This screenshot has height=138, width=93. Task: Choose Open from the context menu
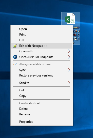coord(42,29)
